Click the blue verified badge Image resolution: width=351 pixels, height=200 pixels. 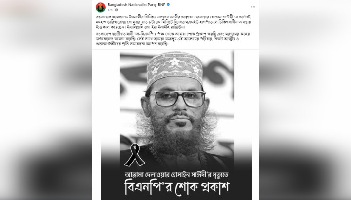pos(168,5)
